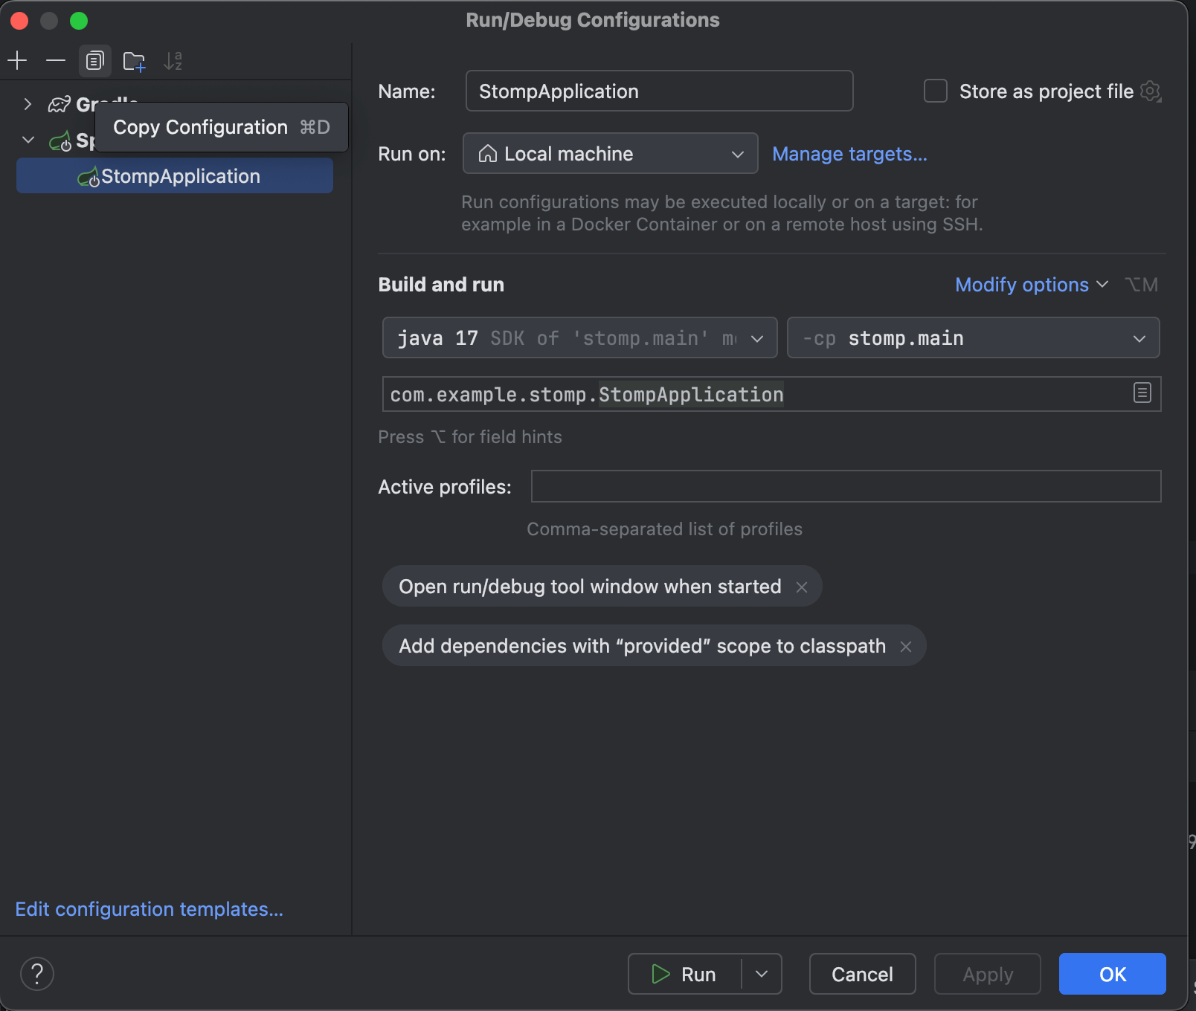Expand the Gradle tree node

pyautogui.click(x=28, y=104)
